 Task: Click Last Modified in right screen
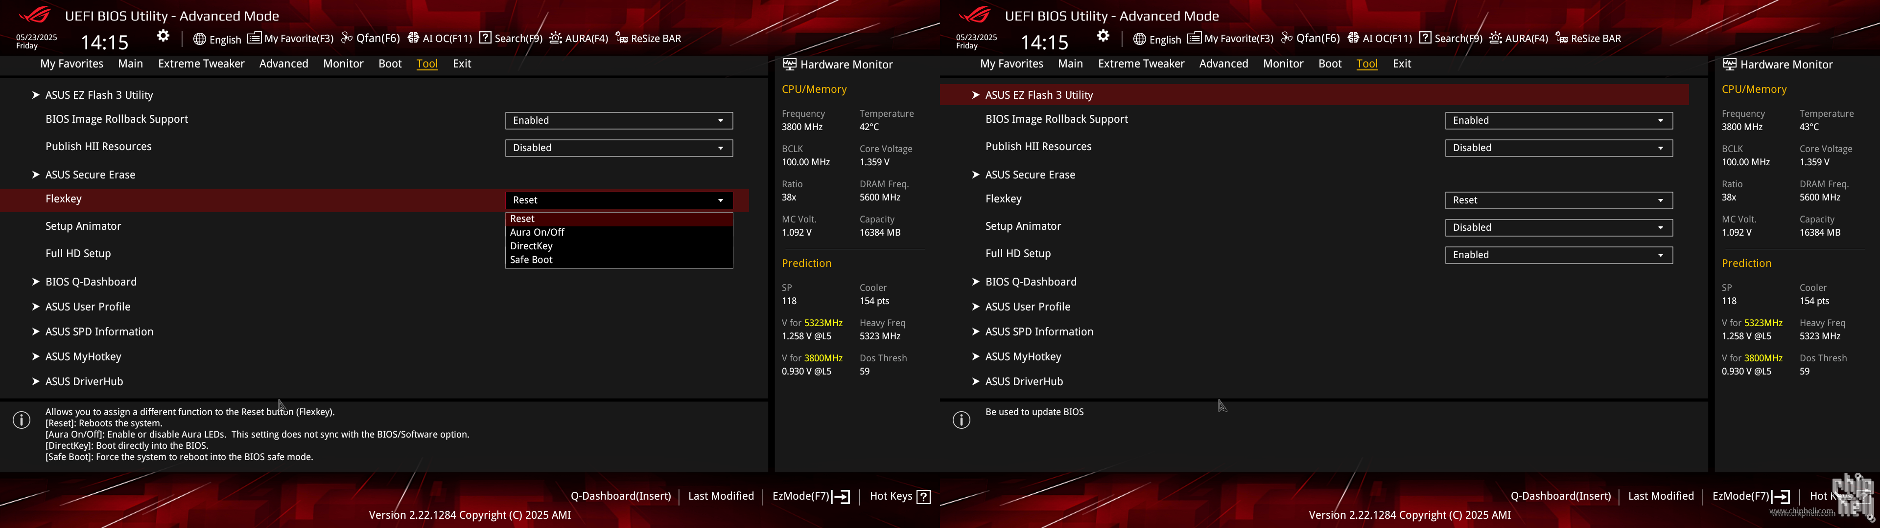pyautogui.click(x=1661, y=496)
